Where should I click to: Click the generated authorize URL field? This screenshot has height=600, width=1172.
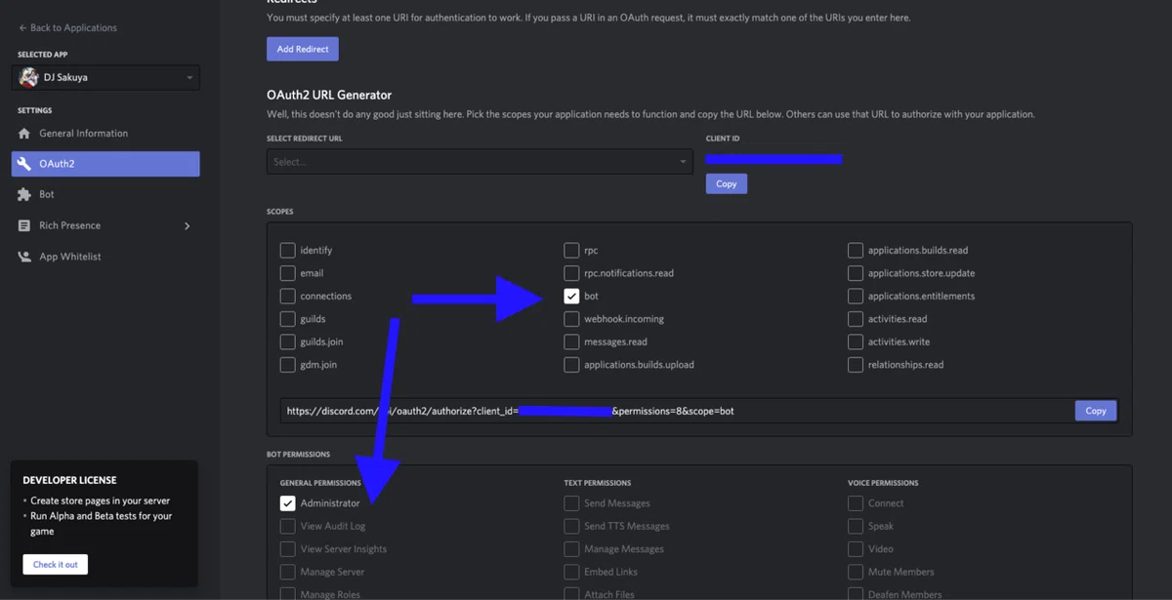pos(676,411)
